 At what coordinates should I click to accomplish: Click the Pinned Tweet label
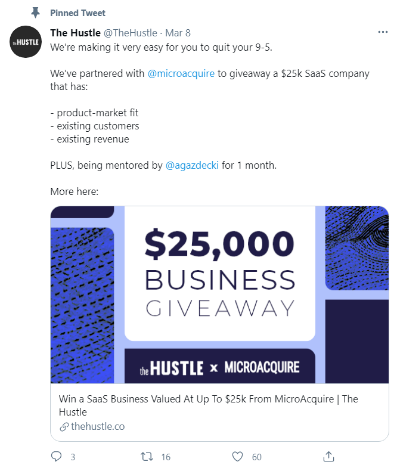click(77, 13)
